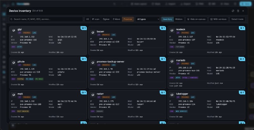Image resolution: width=254 pixels, height=130 pixels.
Task: Click the count badge on bazarr card
Action: click(x=163, y=28)
